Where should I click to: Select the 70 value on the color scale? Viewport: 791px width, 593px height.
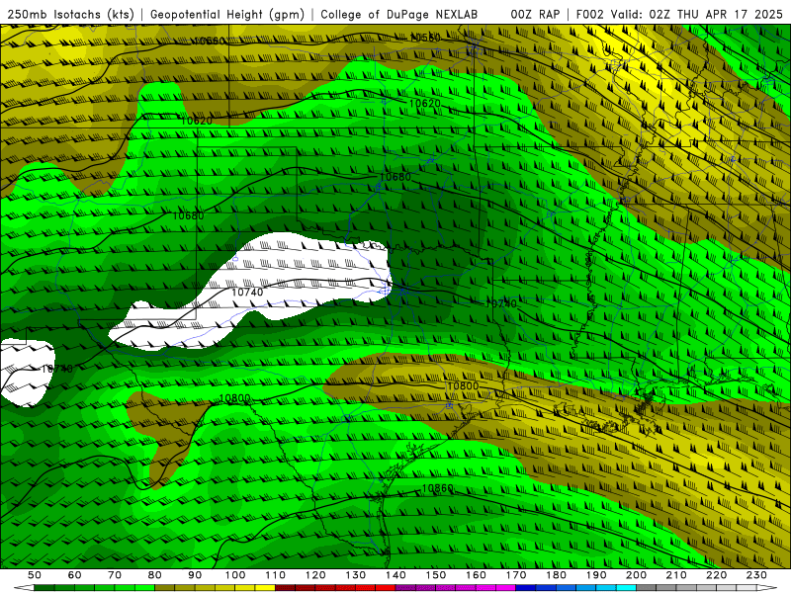(x=115, y=575)
